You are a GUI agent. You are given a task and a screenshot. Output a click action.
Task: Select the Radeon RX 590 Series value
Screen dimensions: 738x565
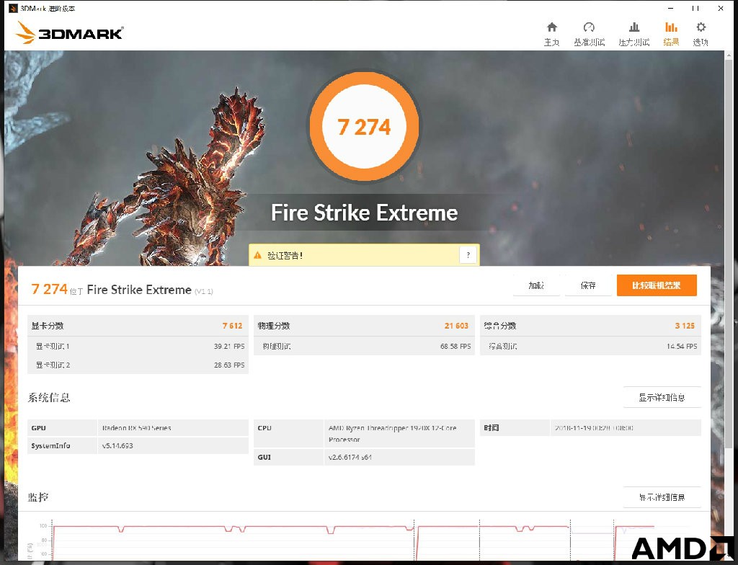pyautogui.click(x=136, y=428)
